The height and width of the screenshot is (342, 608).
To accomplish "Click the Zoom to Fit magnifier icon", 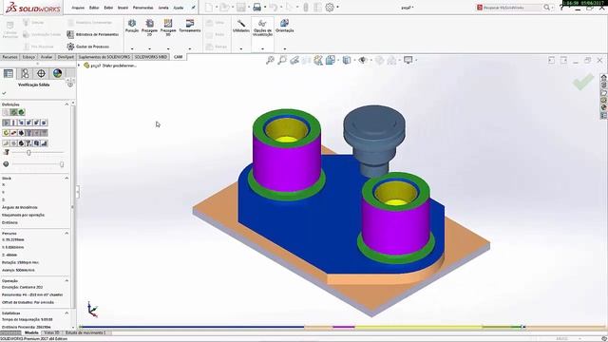I will (270, 60).
